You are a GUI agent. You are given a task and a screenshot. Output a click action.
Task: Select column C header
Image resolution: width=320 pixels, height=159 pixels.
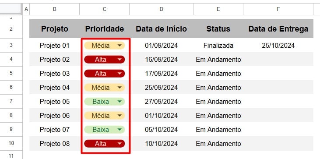tap(104, 9)
